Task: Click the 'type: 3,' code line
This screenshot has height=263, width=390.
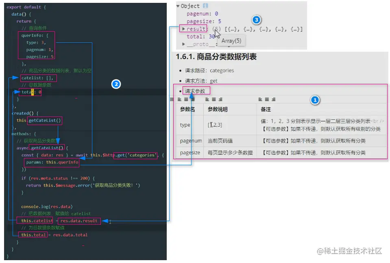Action: 36,43
